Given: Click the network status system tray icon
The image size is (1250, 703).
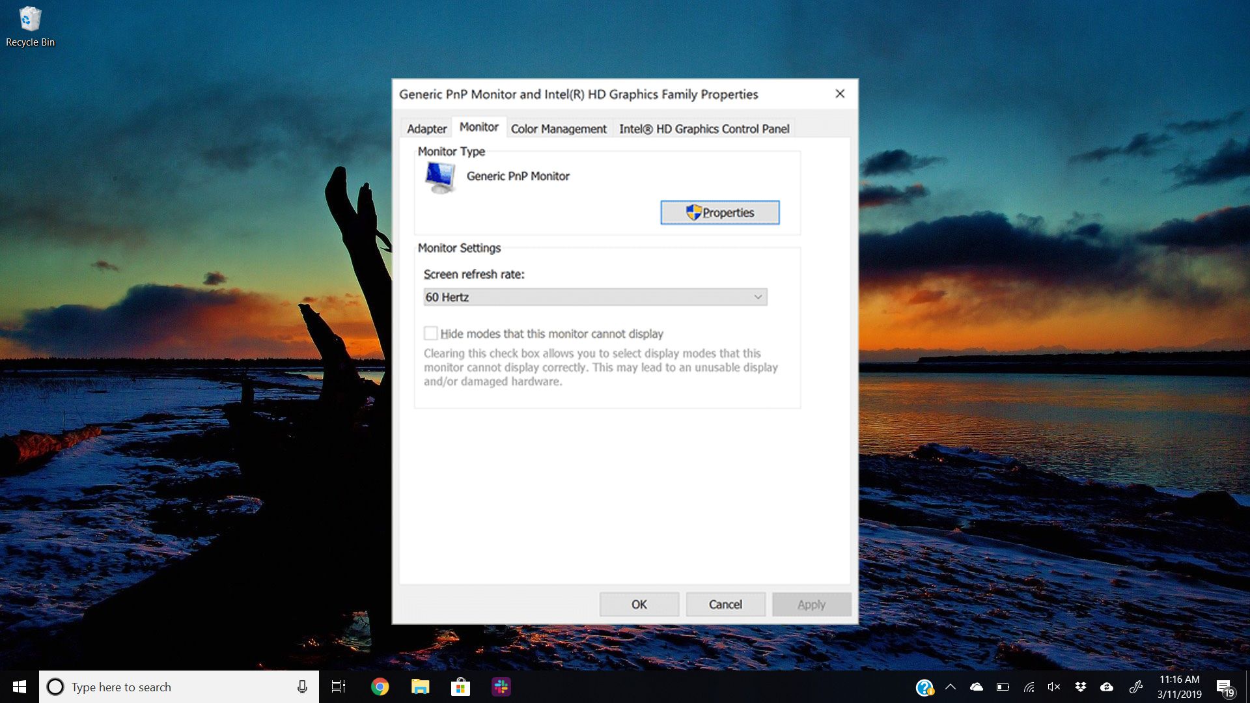Looking at the screenshot, I should tap(1027, 686).
